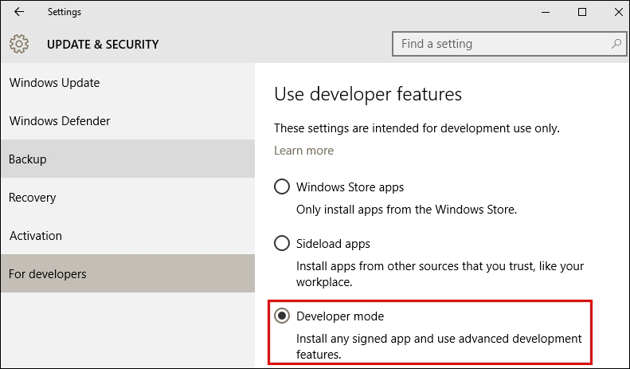Close the Settings window

coord(616,12)
